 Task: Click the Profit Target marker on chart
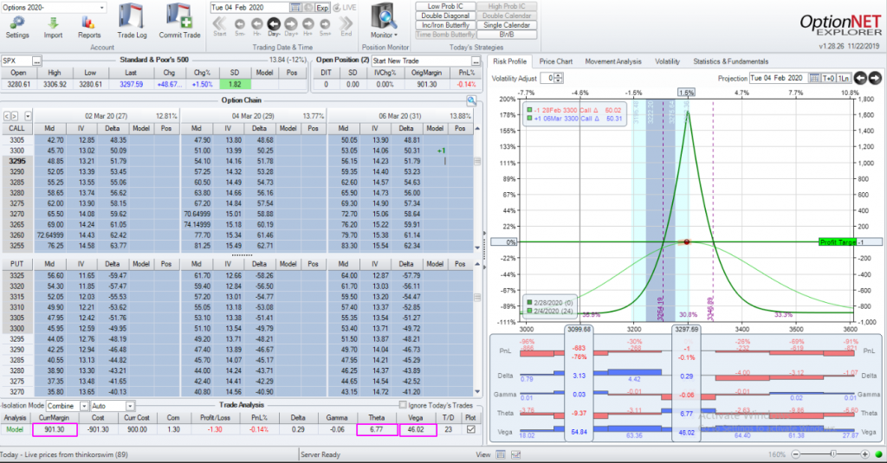838,242
